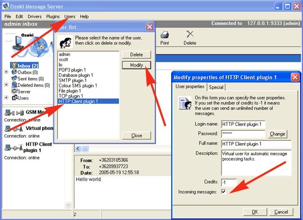Click Delete button in User list
The width and height of the screenshot is (303, 220).
tap(136, 54)
